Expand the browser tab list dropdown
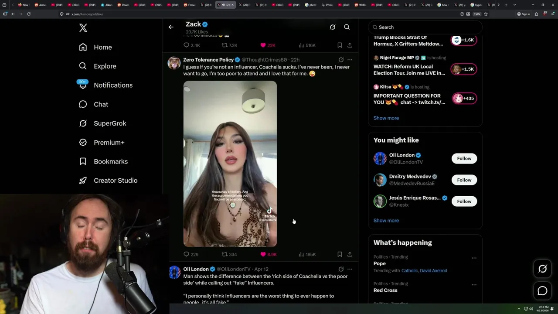This screenshot has width=558, height=314. pos(515,5)
